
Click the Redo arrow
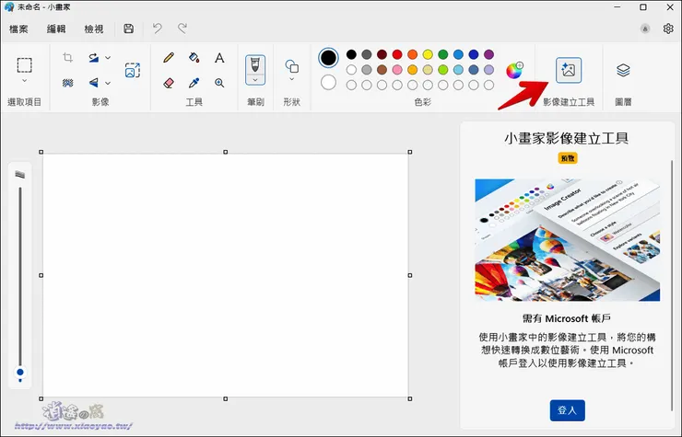tap(182, 29)
